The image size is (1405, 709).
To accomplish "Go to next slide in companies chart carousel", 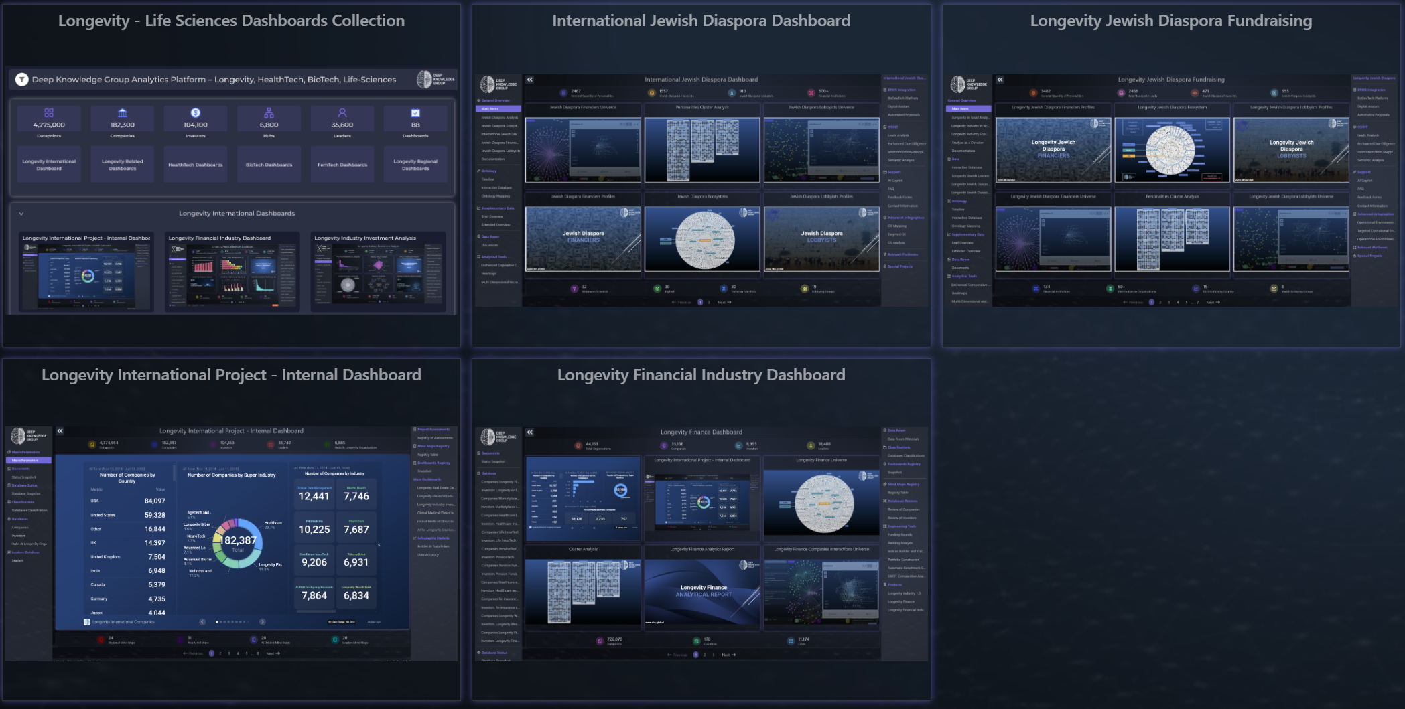I will point(263,622).
